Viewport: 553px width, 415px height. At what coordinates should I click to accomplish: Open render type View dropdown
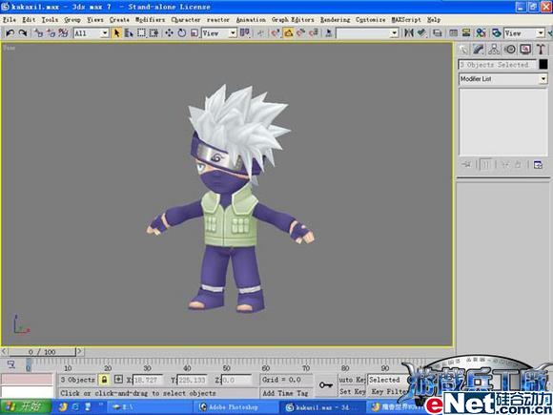(524, 33)
